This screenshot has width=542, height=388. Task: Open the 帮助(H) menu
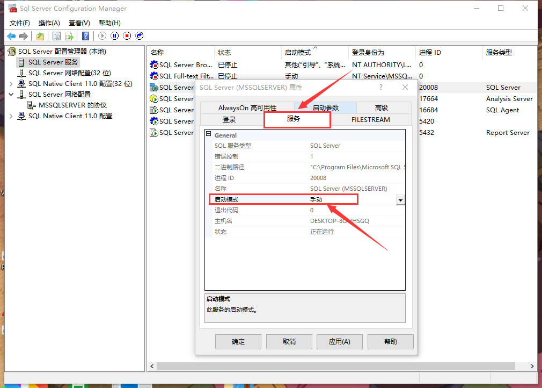pyautogui.click(x=109, y=23)
